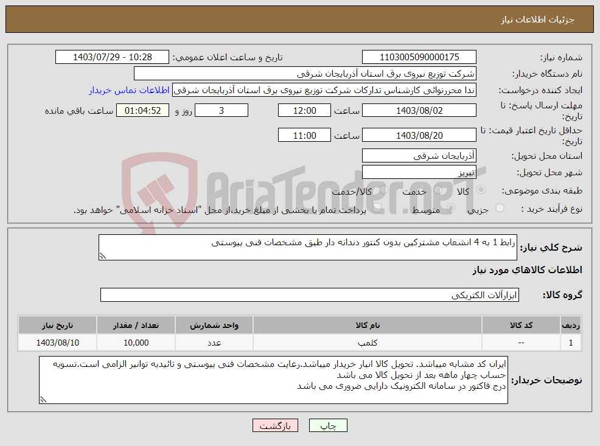Click the تاریخ نیاز column header

point(57,325)
